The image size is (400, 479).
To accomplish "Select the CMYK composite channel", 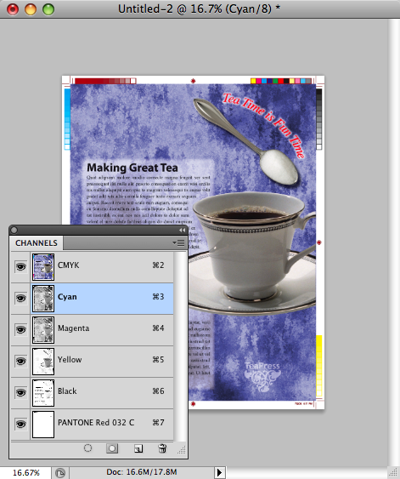I will [102, 267].
